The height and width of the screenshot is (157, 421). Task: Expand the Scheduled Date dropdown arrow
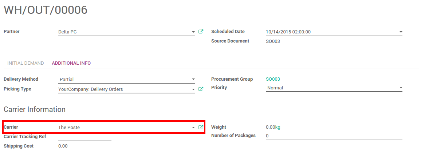401,32
